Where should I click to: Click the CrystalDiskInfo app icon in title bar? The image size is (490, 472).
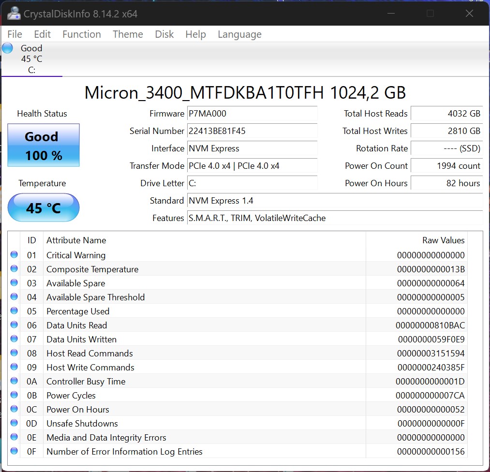[14, 14]
